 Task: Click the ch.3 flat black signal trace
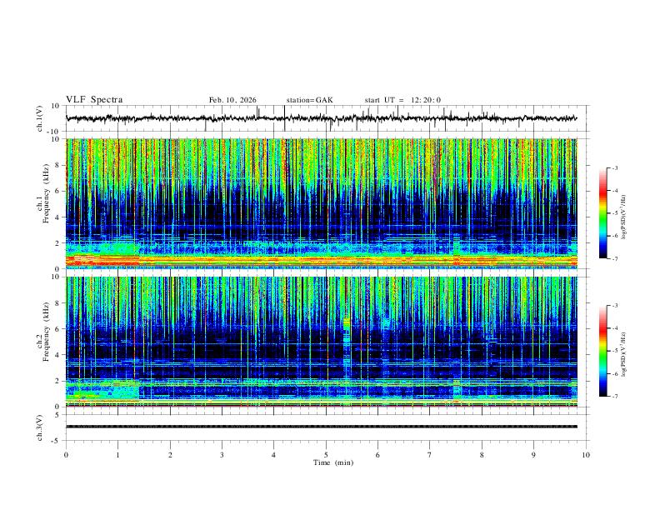point(321,427)
